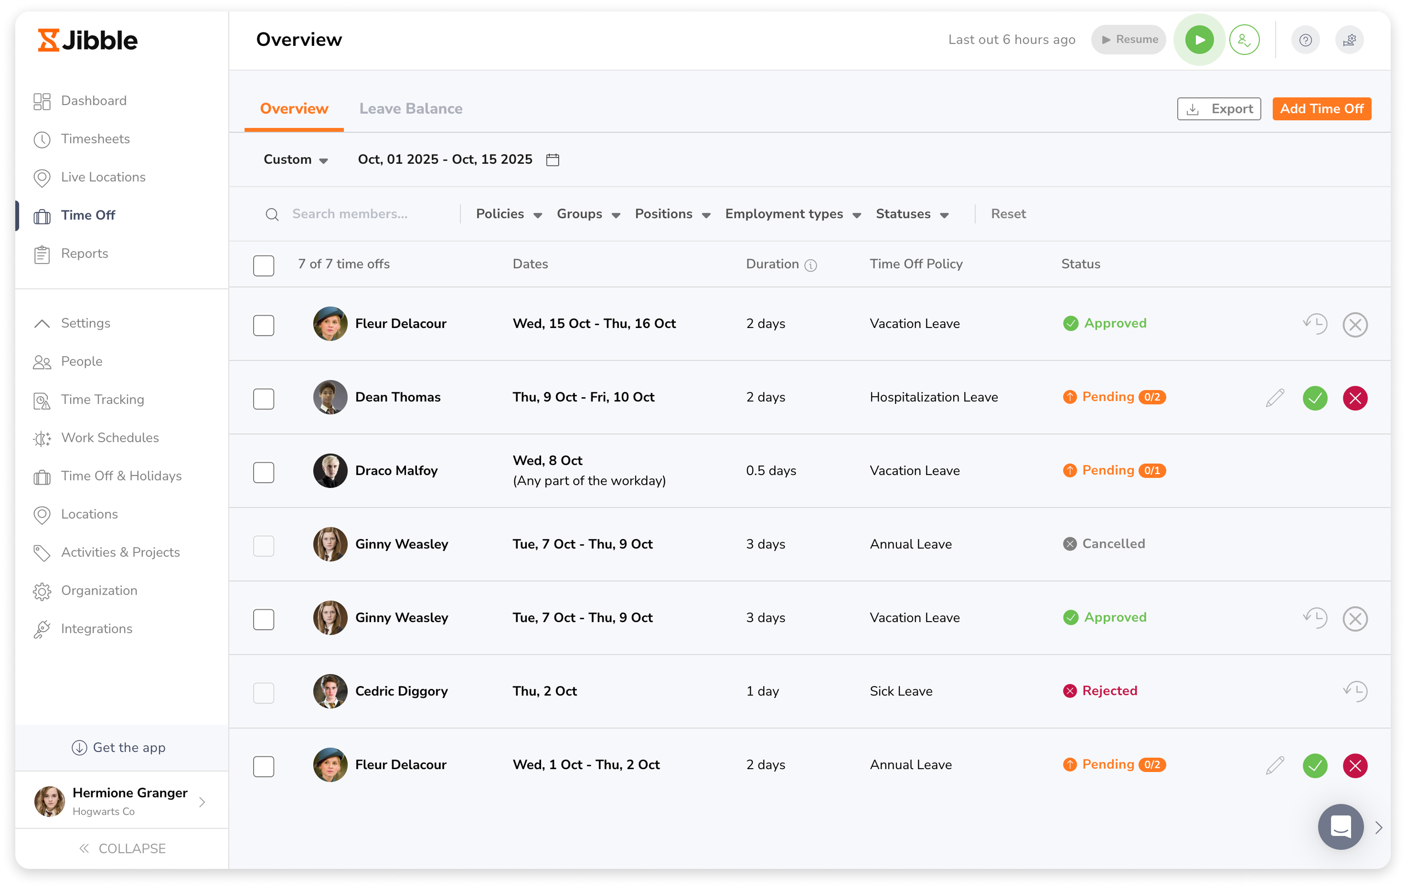Select the Overview tab
This screenshot has height=888, width=1406.
294,108
